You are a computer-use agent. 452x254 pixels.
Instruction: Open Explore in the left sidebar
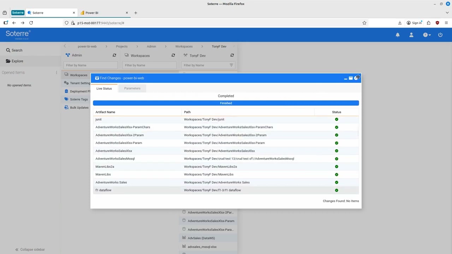(x=14, y=61)
